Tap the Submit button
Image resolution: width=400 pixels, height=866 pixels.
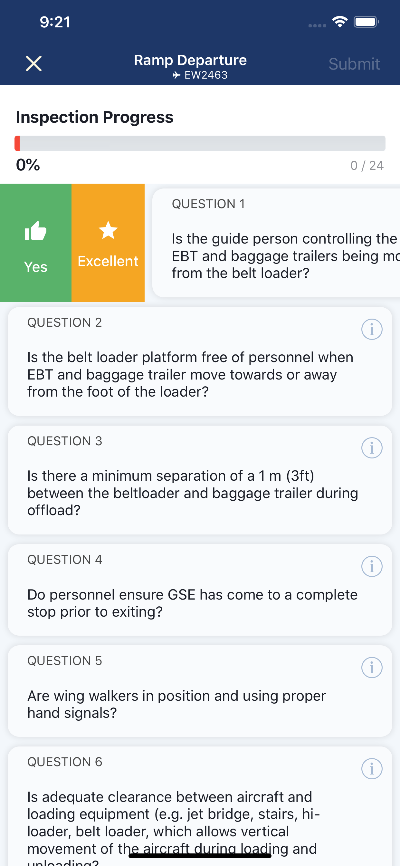pyautogui.click(x=354, y=64)
